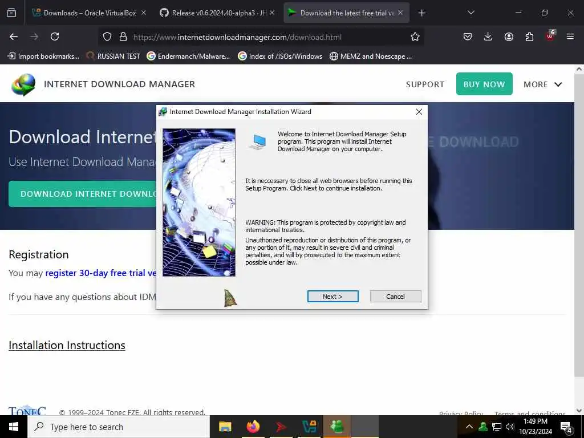
Task: Open the tracking protection shield icon
Action: [107, 36]
